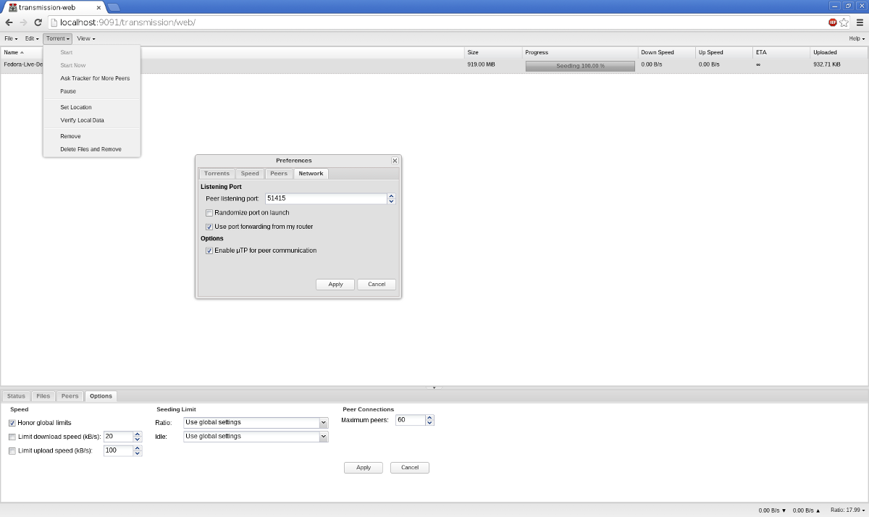
Task: Collapse the details panel splitter handle
Action: (434, 387)
